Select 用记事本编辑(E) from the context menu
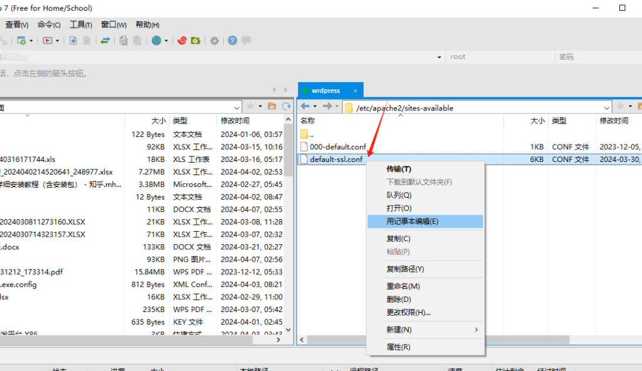The width and height of the screenshot is (642, 371). [x=426, y=222]
